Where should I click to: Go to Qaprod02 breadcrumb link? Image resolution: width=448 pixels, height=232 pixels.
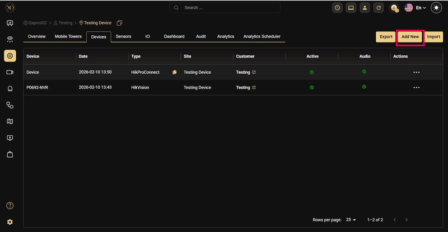35,23
